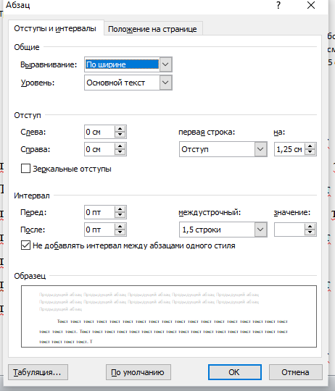Click the empty значение input field
Image resolution: width=335 pixels, height=391 pixels.
[x=289, y=230]
